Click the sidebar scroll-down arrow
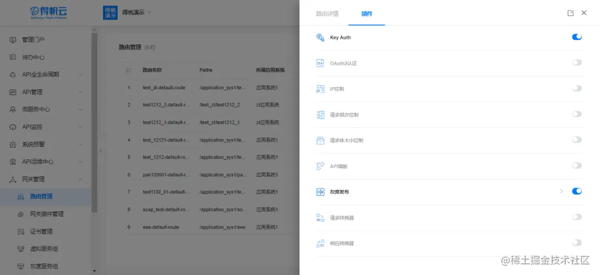 click(94, 271)
